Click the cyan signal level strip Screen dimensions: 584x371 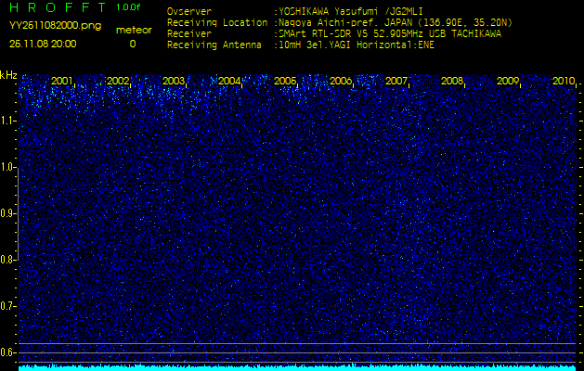pos(297,367)
